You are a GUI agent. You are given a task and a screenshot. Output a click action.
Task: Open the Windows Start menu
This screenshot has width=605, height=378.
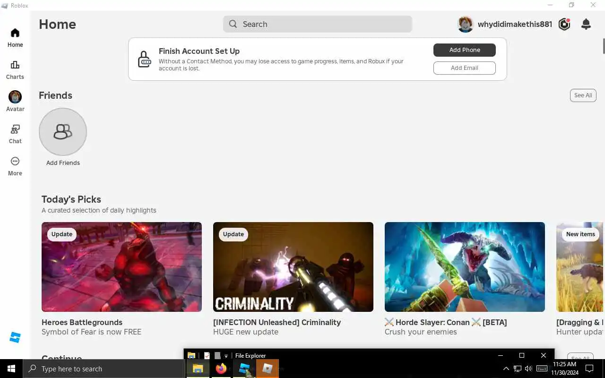tap(11, 369)
